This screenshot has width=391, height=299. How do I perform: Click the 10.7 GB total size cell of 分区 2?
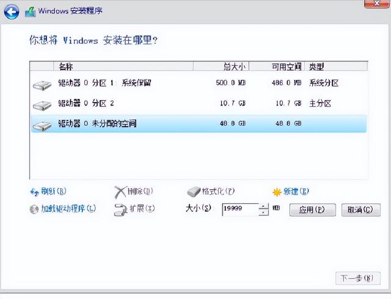233,103
